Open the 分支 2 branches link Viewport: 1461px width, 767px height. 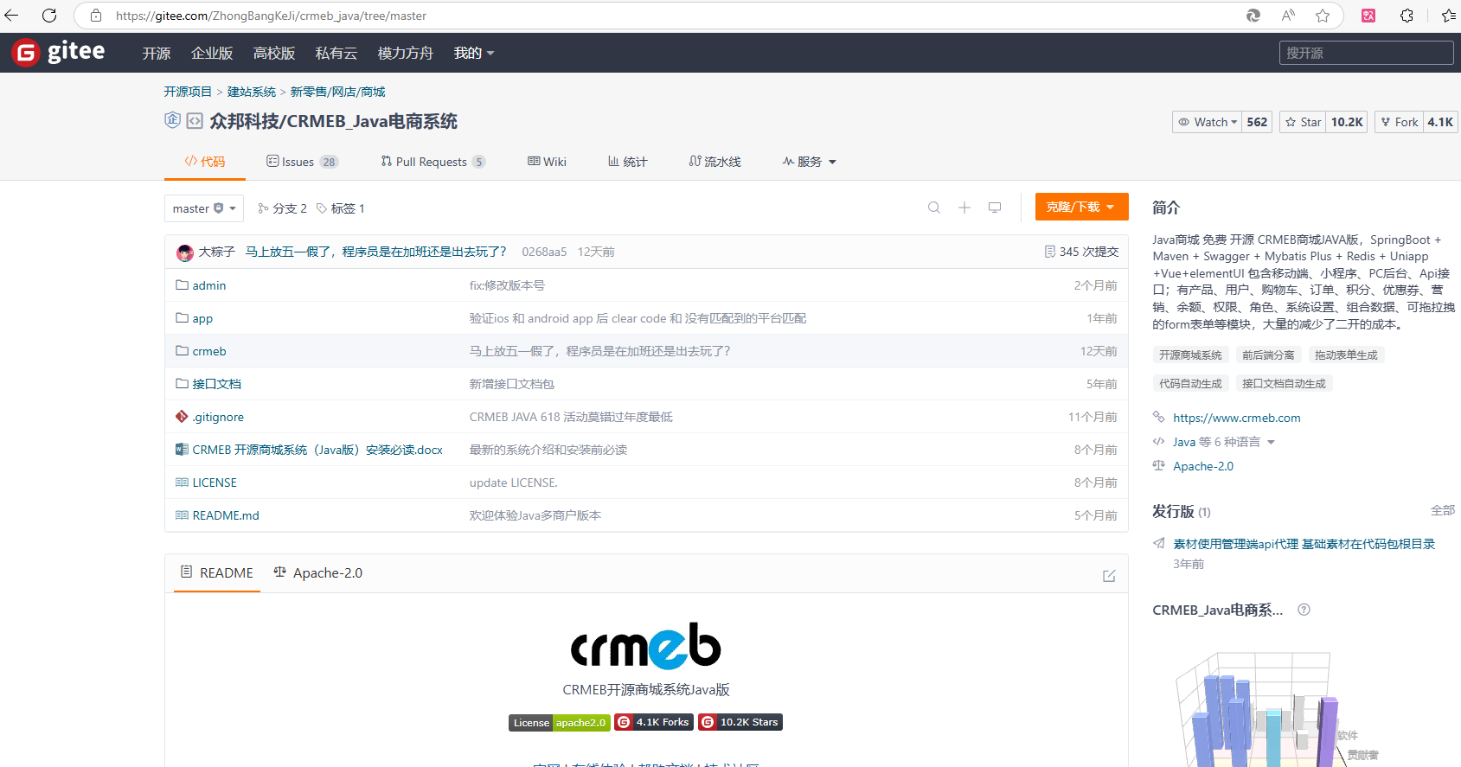click(x=283, y=208)
